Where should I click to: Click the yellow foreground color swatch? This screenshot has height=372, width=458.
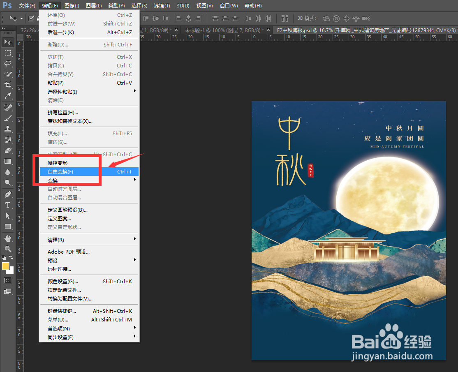pyautogui.click(x=5, y=266)
